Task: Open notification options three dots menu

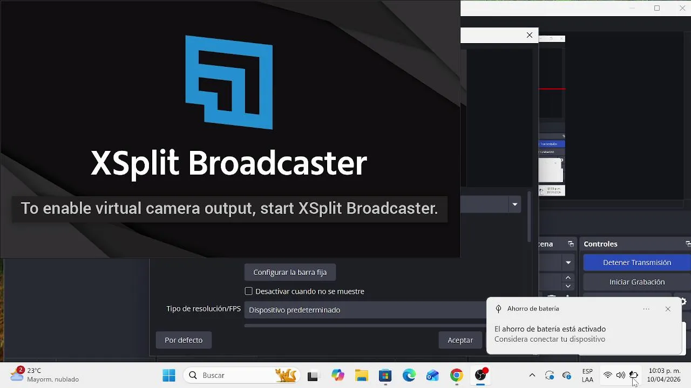Action: click(x=646, y=309)
